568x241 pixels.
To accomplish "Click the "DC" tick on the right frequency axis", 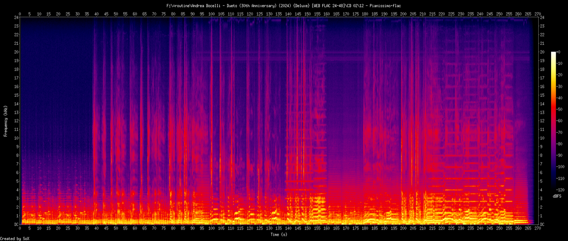I will 543,224.
